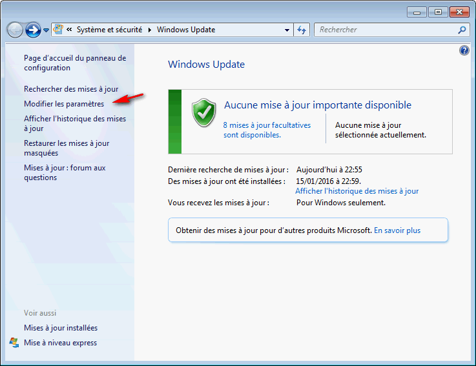Click the Control Panel icon in address bar
Image resolution: width=476 pixels, height=366 pixels.
pos(58,30)
